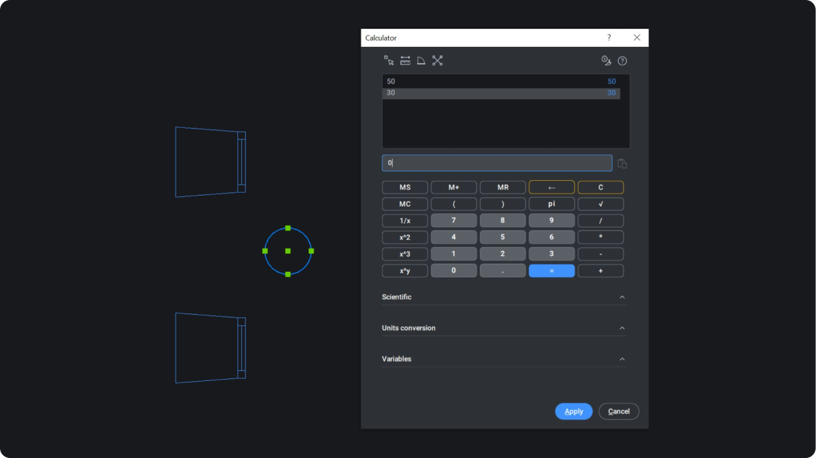Click the question mark in title bar
This screenshot has width=816, height=458.
(609, 38)
